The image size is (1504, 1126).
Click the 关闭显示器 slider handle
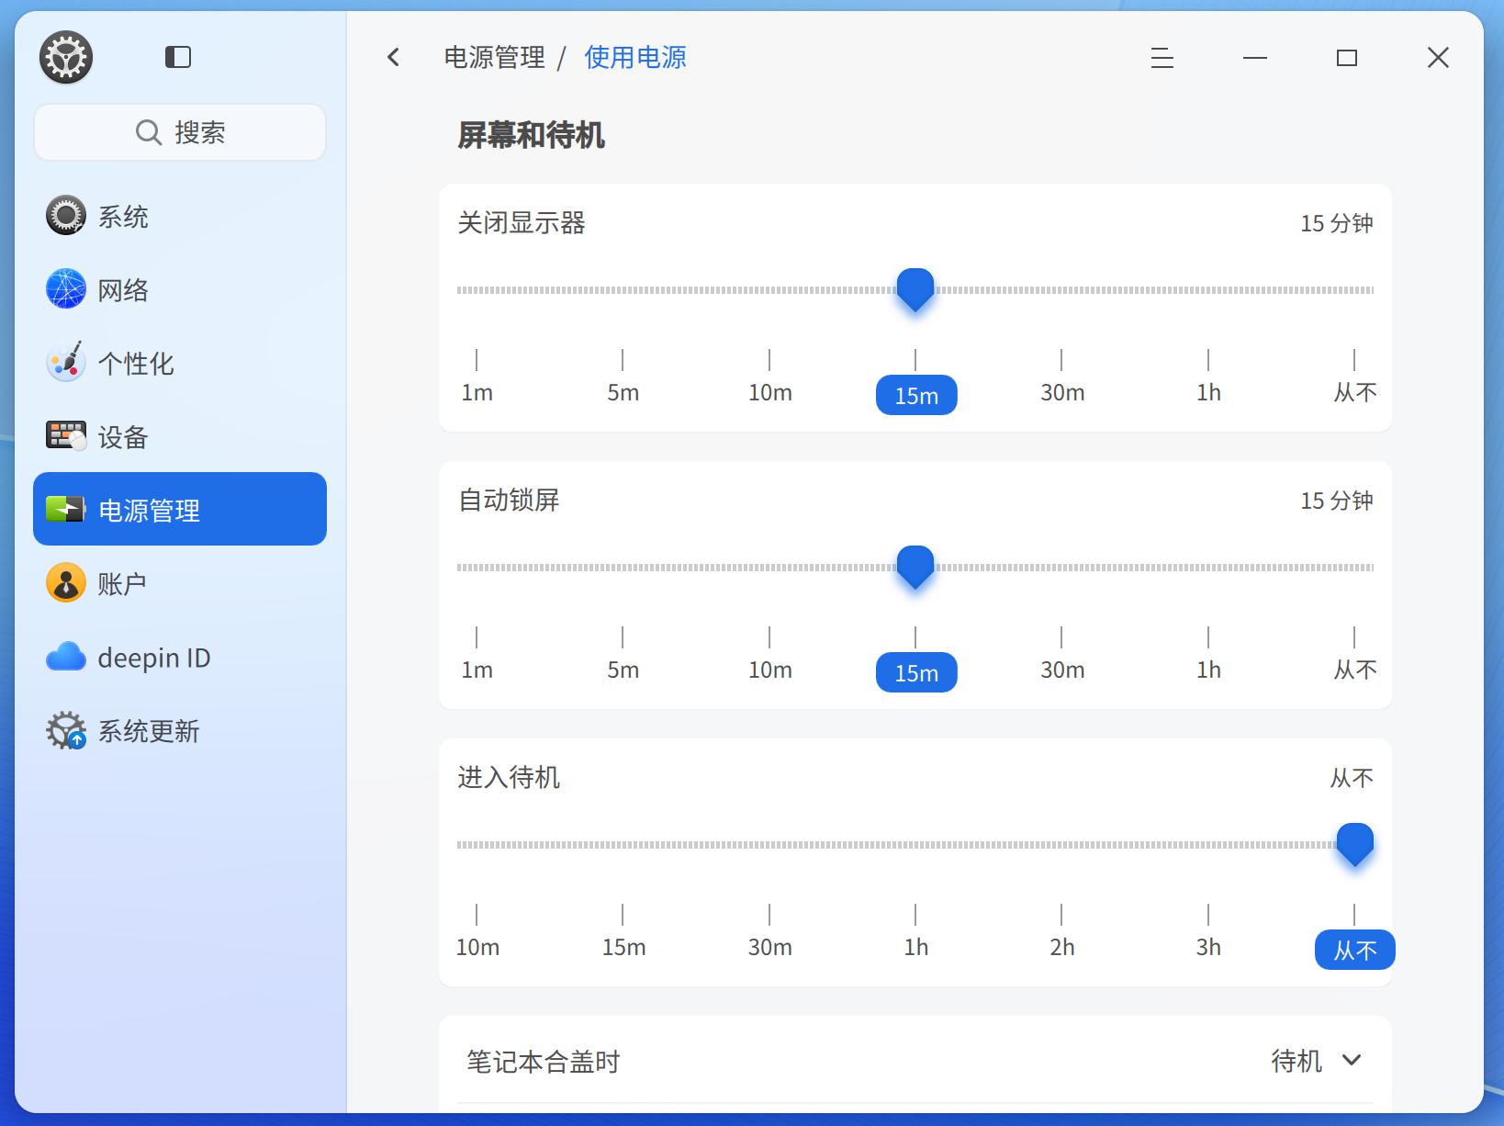point(915,290)
